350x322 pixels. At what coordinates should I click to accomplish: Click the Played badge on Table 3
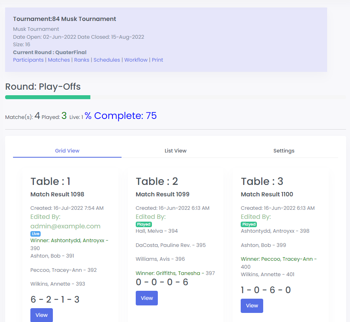coord(249,224)
